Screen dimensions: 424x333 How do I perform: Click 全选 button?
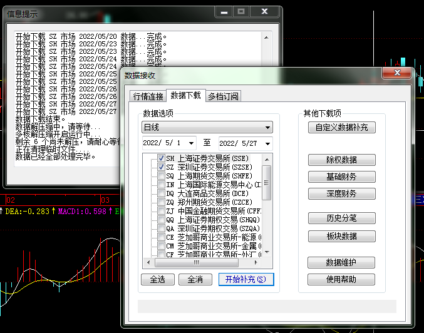pyautogui.click(x=158, y=279)
